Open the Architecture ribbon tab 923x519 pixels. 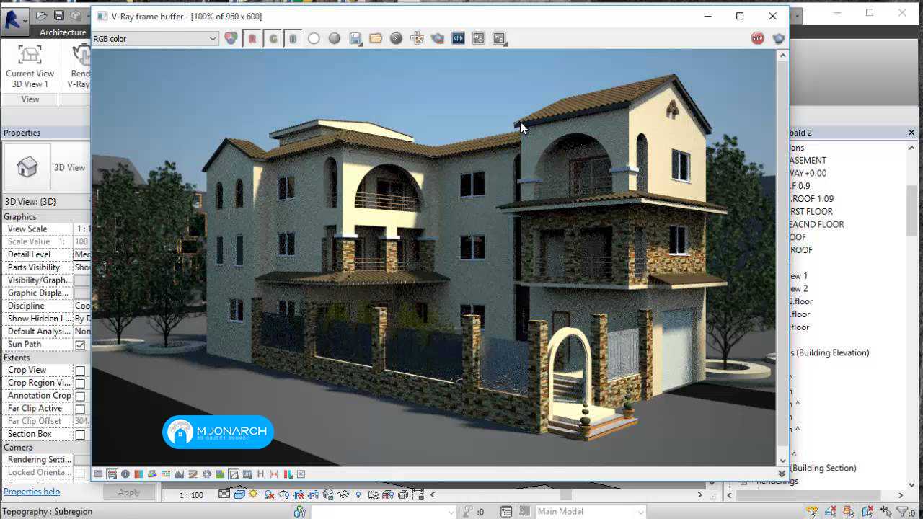click(63, 32)
